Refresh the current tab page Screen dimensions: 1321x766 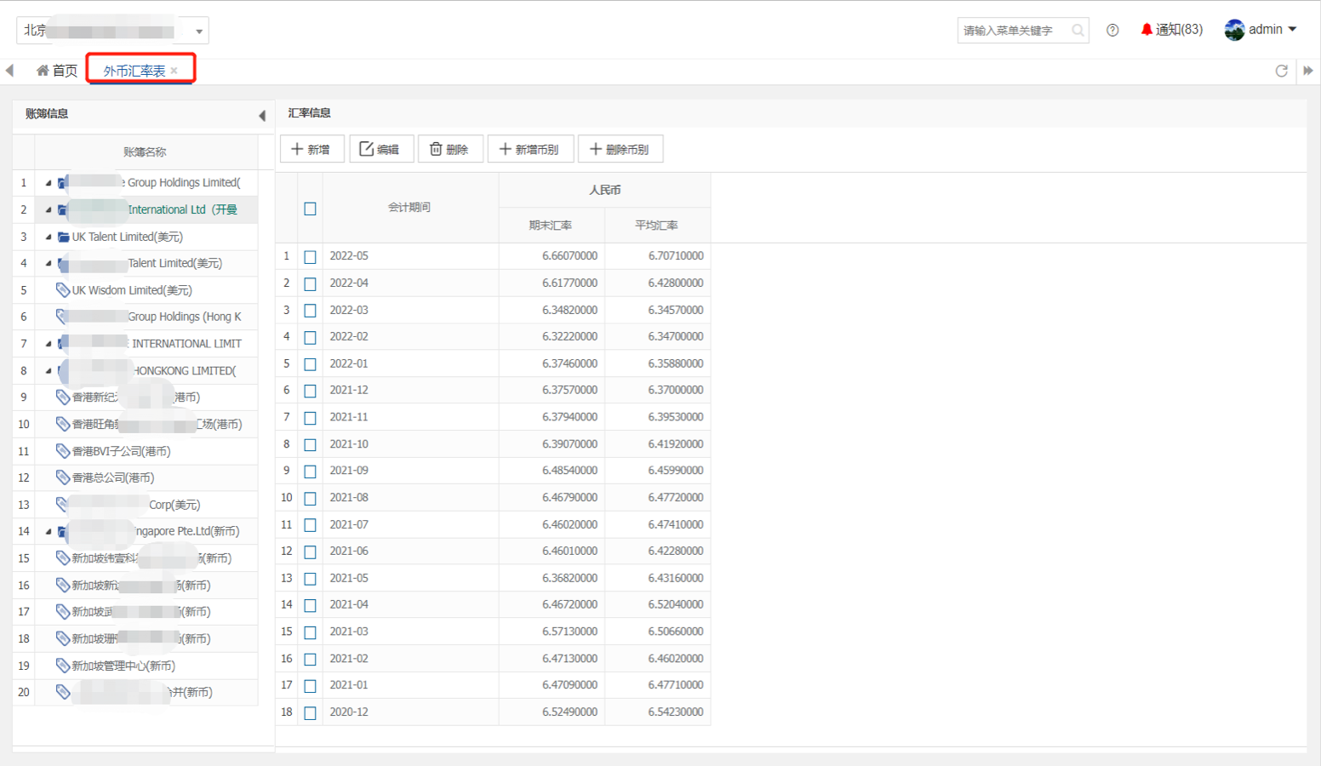point(1281,71)
